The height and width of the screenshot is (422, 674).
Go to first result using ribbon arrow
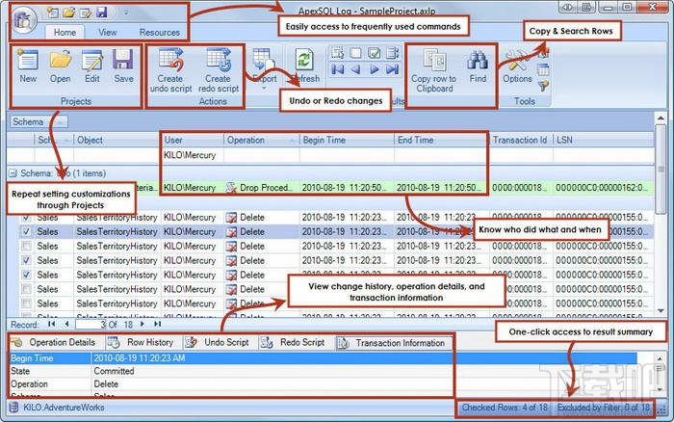coord(337,69)
